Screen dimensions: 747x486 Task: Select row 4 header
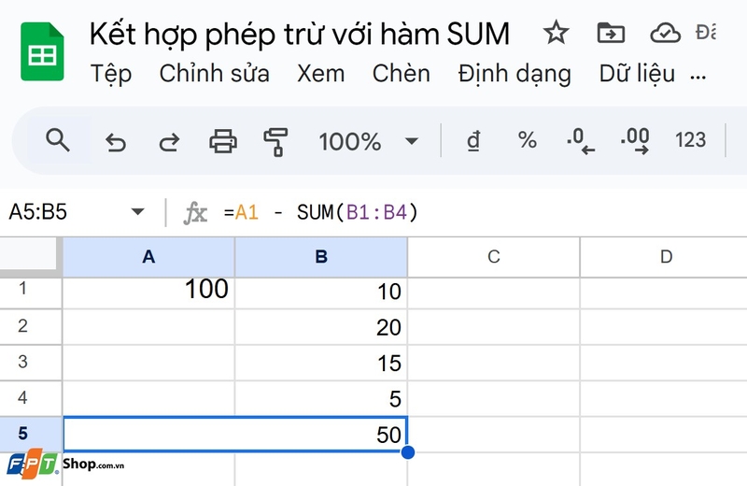31,398
